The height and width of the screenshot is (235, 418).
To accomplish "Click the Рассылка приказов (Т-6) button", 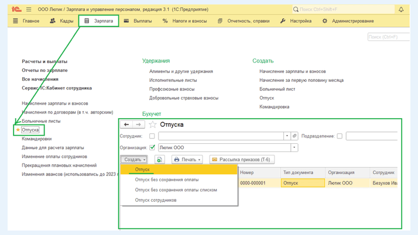I will coord(241,160).
